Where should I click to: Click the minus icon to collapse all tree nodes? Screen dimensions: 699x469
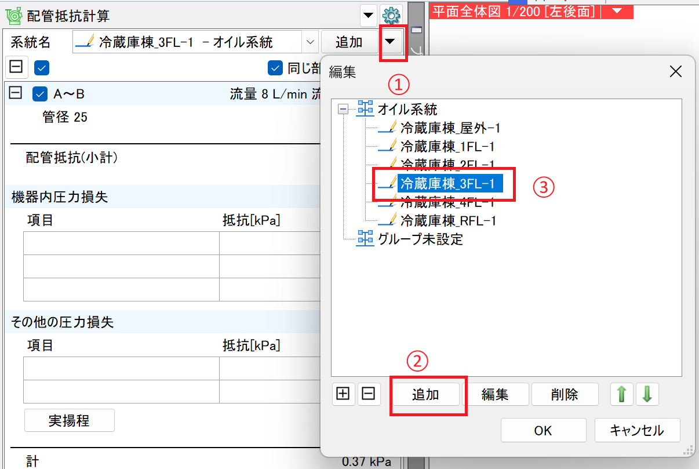tap(368, 394)
